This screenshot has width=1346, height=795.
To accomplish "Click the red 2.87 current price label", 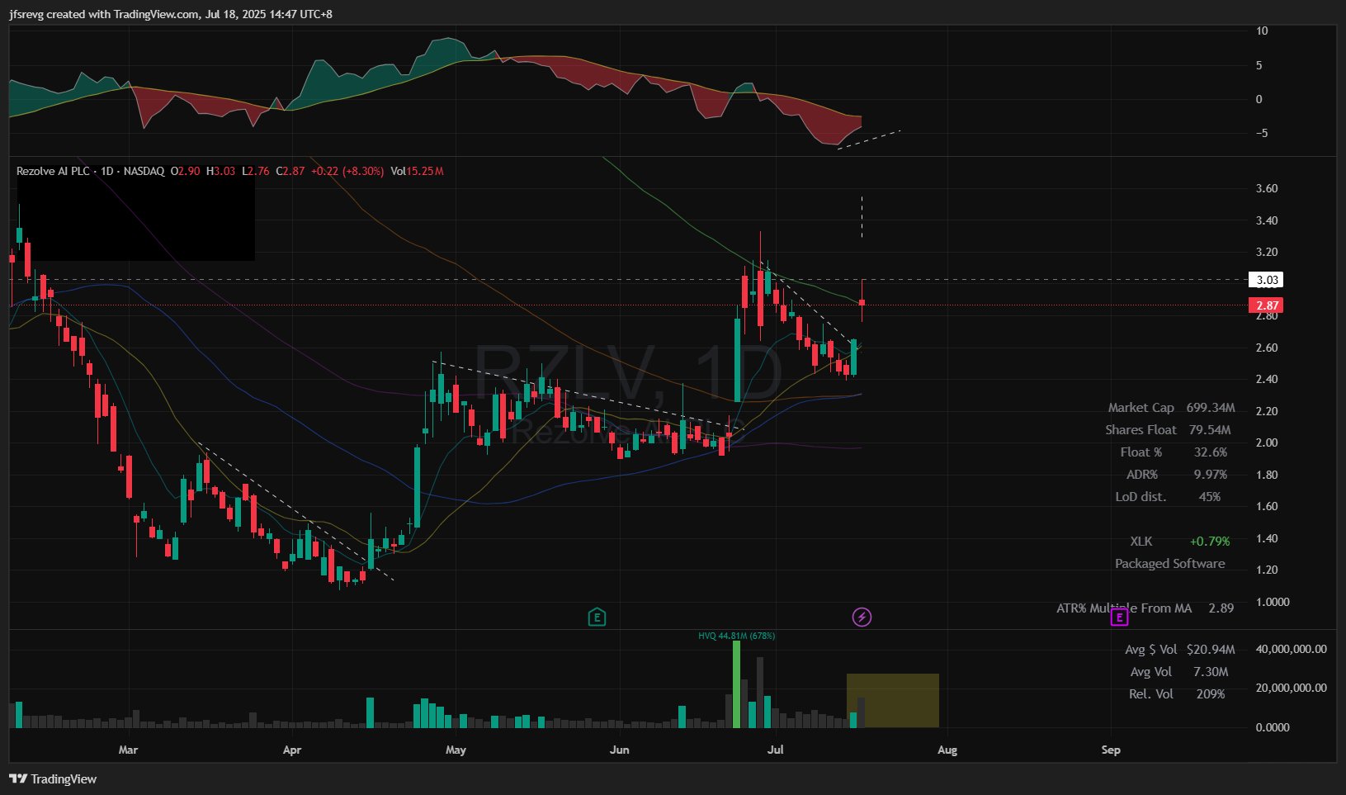I will tap(1266, 305).
